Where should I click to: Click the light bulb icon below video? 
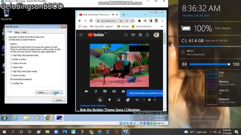(110, 100)
